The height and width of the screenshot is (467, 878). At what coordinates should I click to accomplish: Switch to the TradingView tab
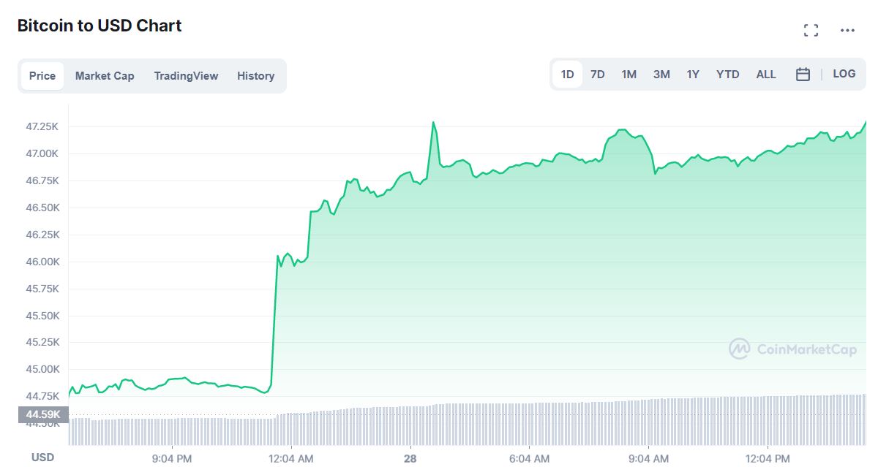(x=186, y=76)
